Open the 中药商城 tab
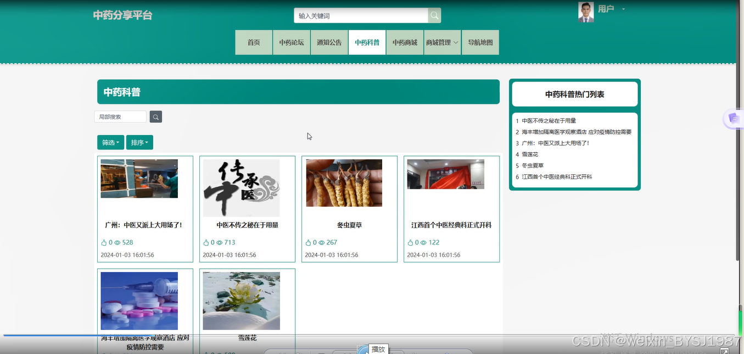 click(405, 42)
